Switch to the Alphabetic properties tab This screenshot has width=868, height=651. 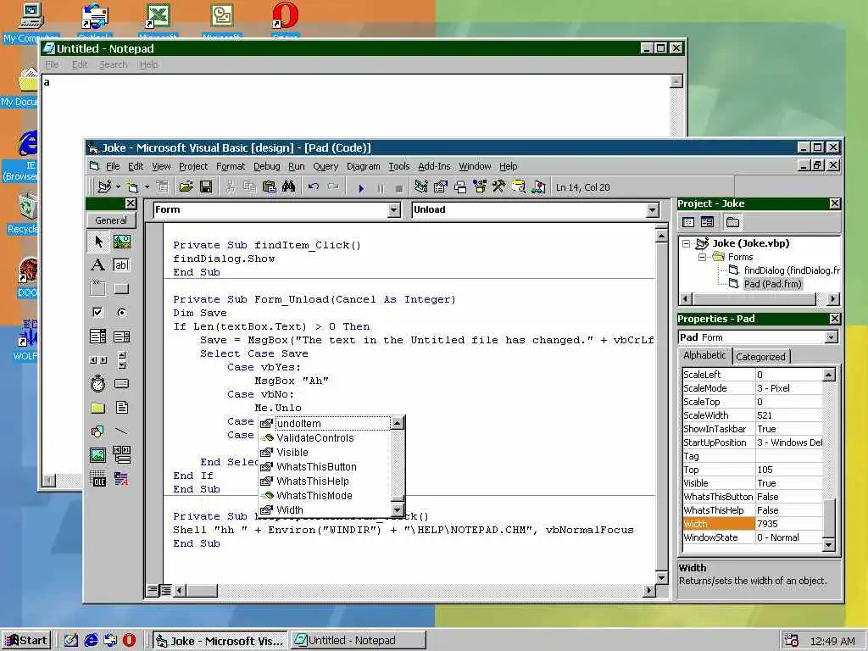click(x=704, y=355)
